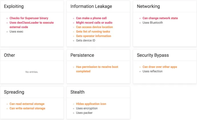
Task: Open 'Can make a phone call' entry
Action: pyautogui.click(x=91, y=18)
